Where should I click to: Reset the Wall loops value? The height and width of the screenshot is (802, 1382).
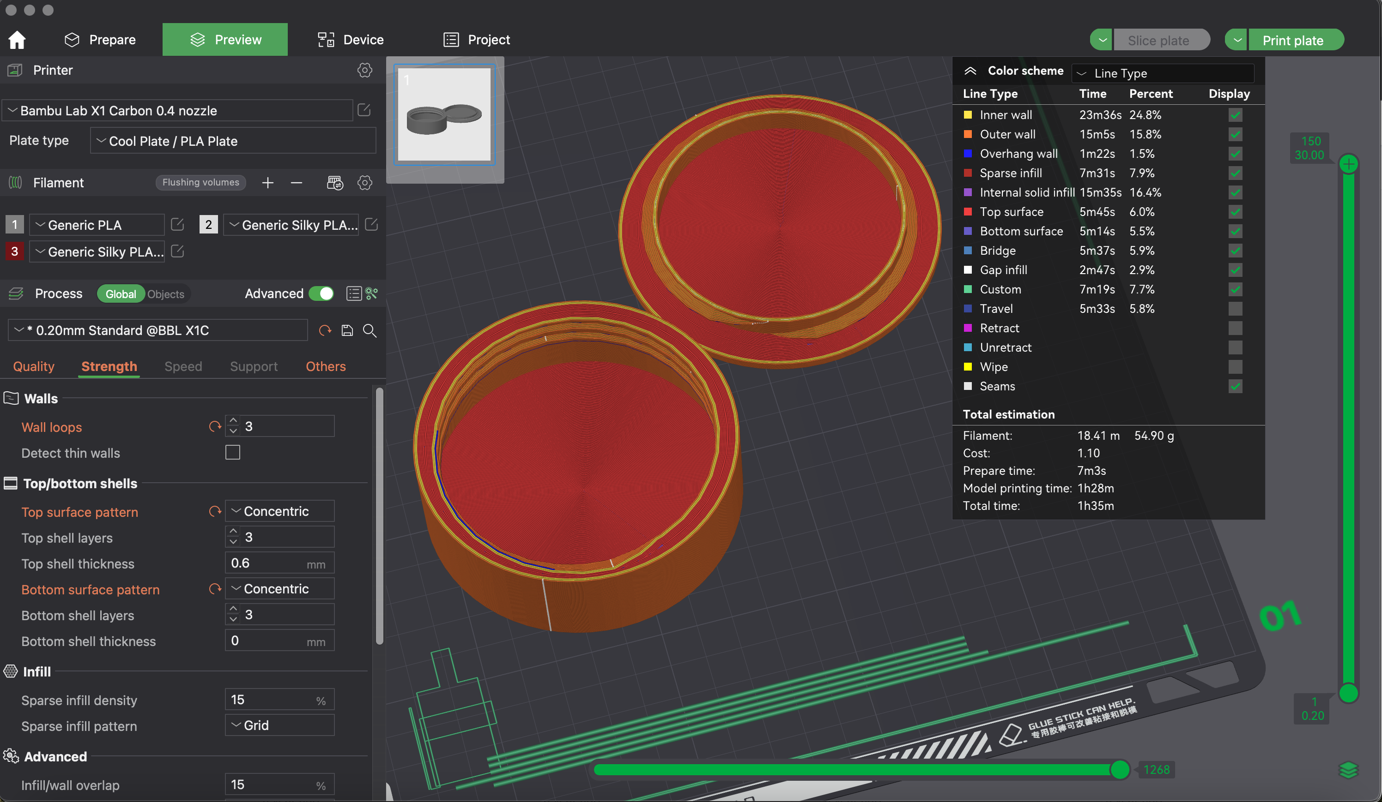point(214,426)
